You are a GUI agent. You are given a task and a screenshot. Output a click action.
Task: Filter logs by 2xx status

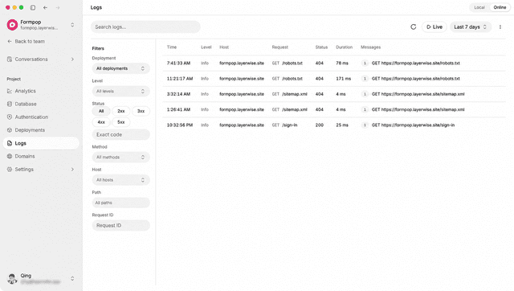(121, 111)
